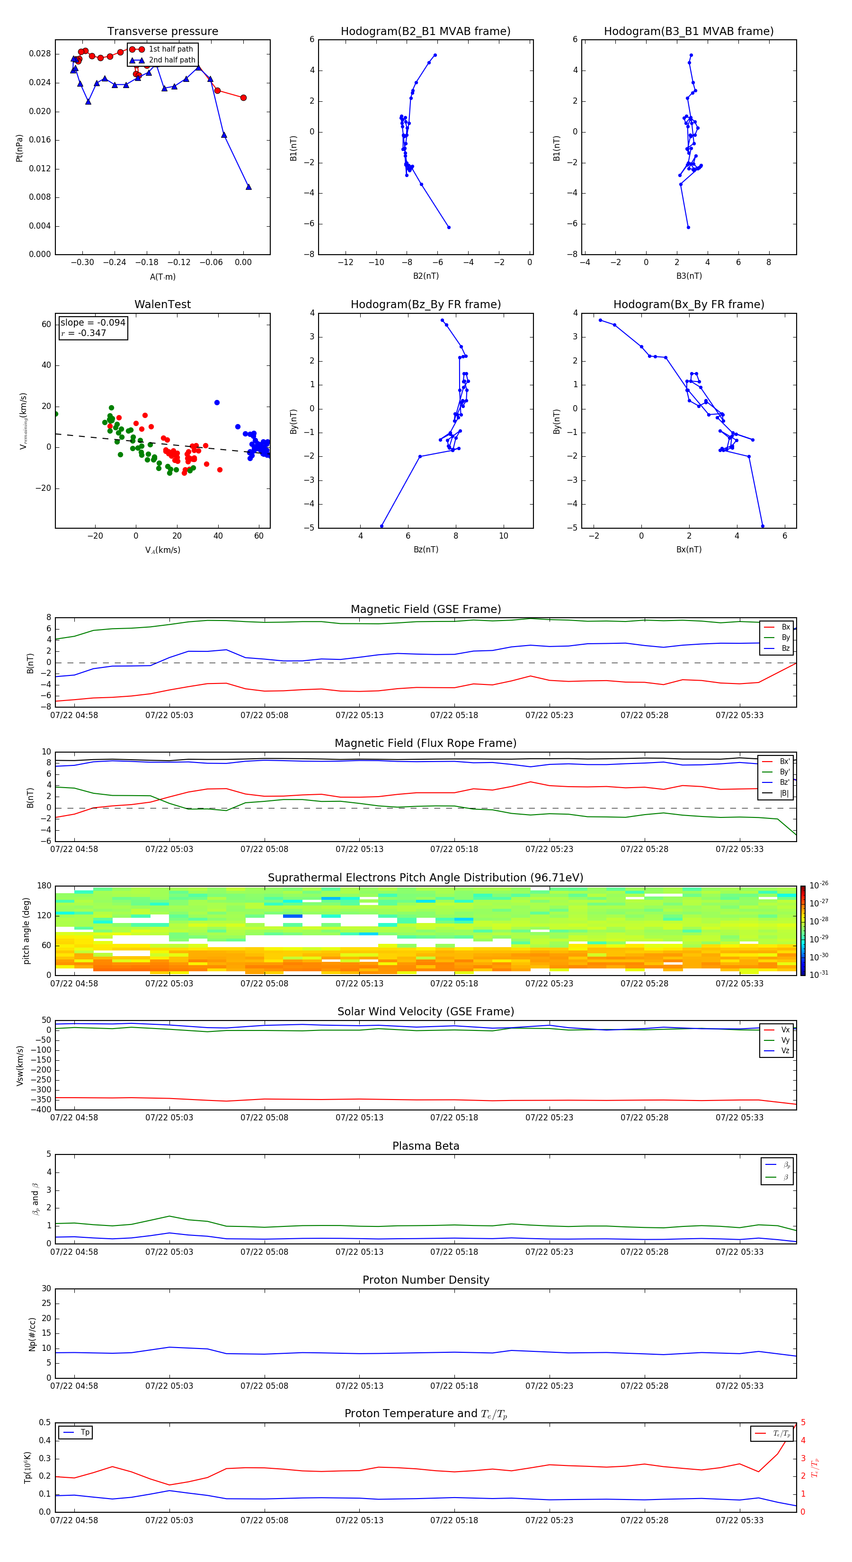
Task: Click '07/22 05:13' tick under Plasma Beta
Action: pos(359,1251)
